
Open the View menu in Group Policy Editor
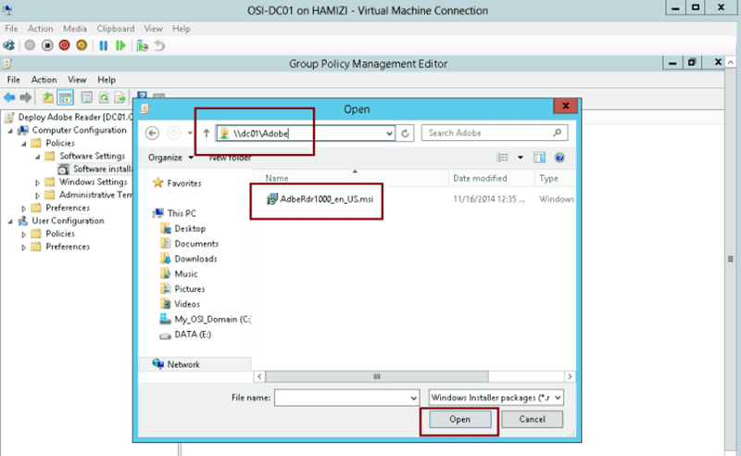(77, 80)
